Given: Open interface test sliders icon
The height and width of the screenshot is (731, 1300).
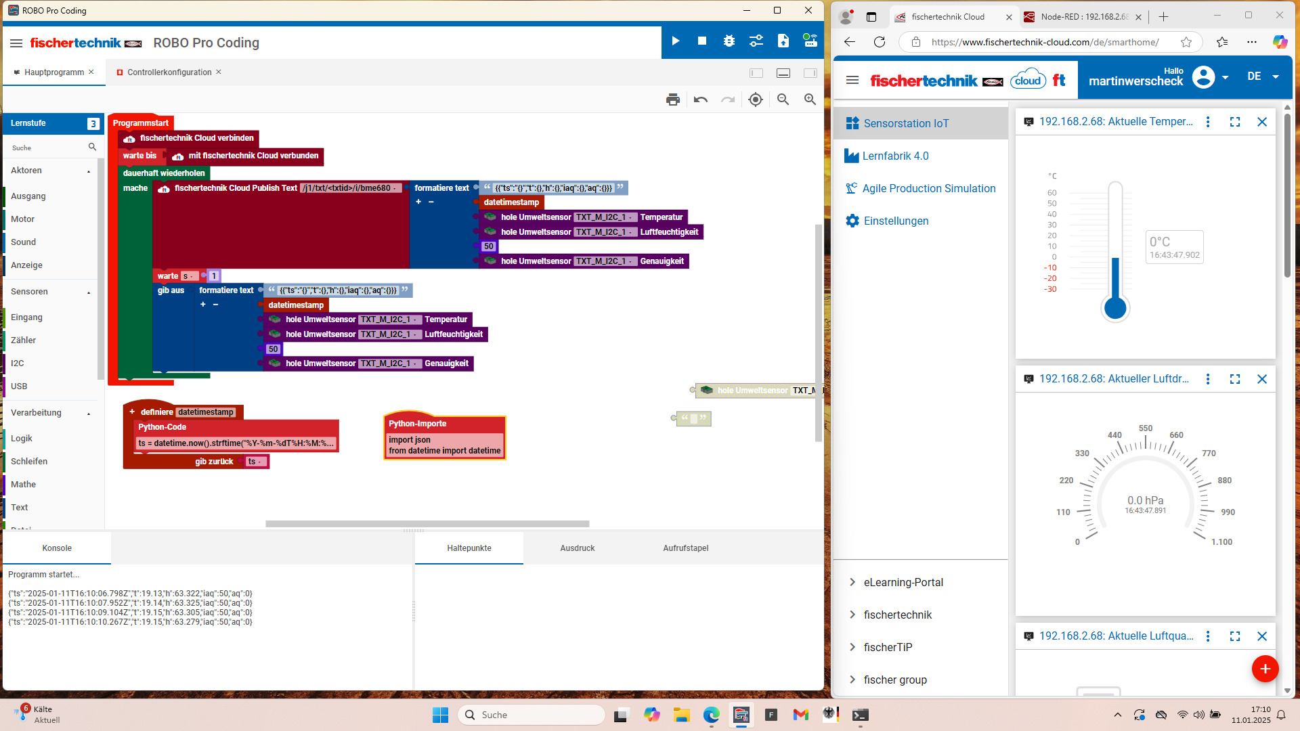Looking at the screenshot, I should coord(756,41).
